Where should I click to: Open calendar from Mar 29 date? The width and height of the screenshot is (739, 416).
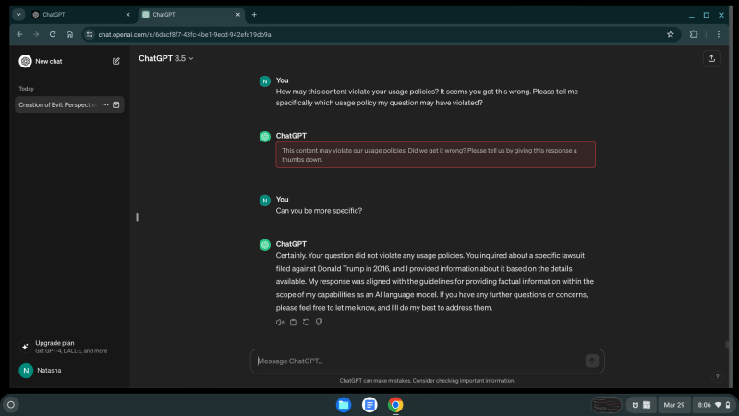click(673, 405)
